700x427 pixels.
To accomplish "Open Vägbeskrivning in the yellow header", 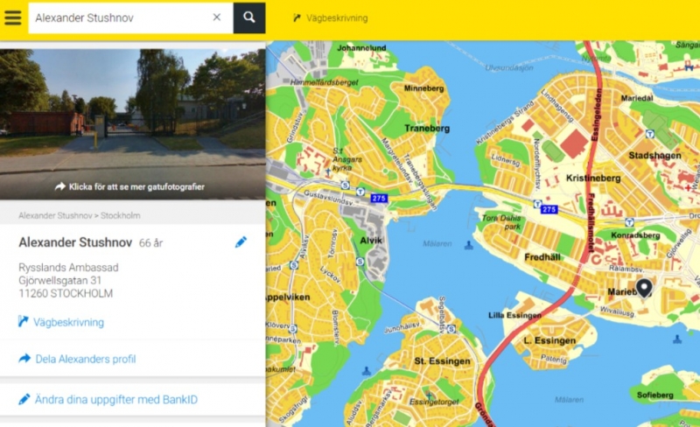I will pyautogui.click(x=331, y=18).
